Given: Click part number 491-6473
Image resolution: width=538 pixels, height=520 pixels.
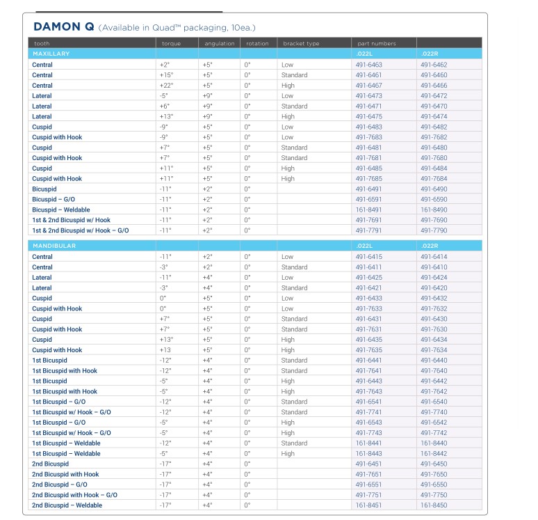Looking at the screenshot, I should pos(369,95).
